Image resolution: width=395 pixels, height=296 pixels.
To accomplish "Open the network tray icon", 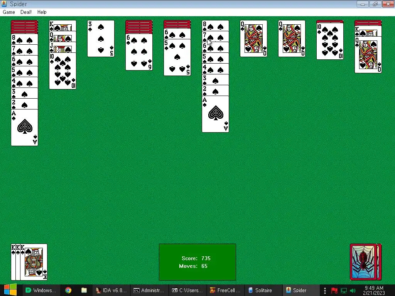I will coord(344,291).
